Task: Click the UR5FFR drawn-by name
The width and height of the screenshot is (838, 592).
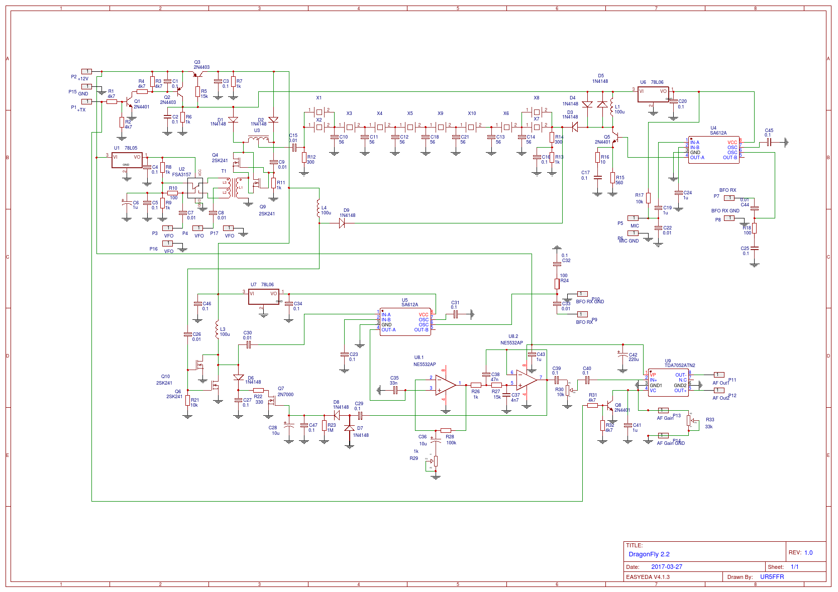Action: point(772,577)
